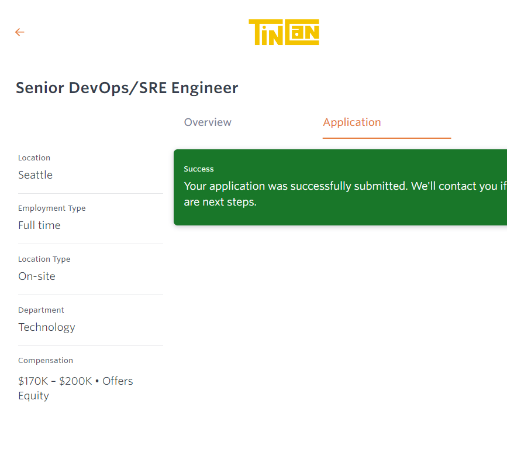This screenshot has width=507, height=462.
Task: Click the Full time value
Action: tap(39, 225)
